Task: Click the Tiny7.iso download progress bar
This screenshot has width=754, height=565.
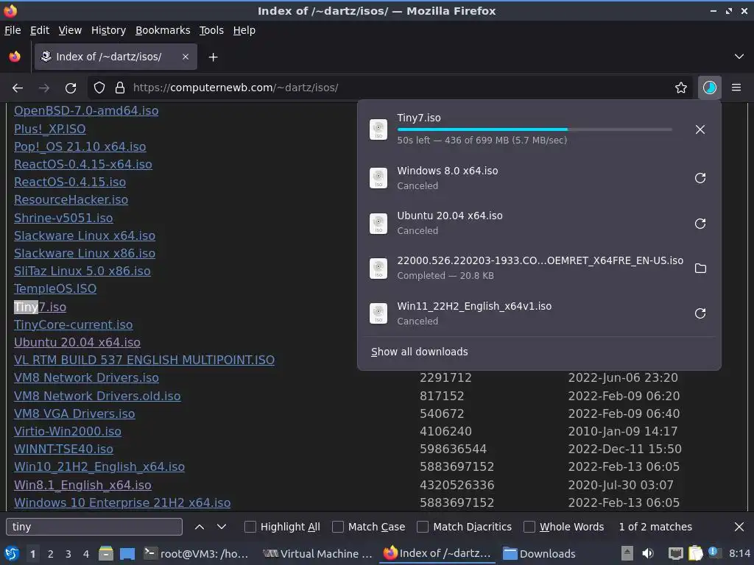Action: (535, 129)
